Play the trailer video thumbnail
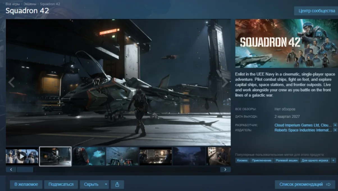The width and height of the screenshot is (338, 191). (x=22, y=156)
